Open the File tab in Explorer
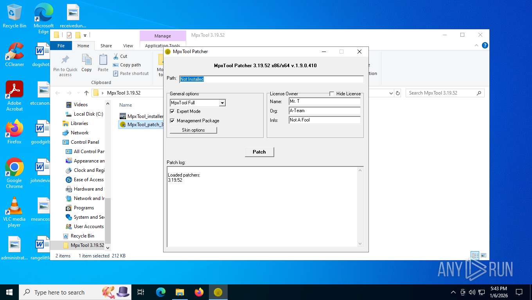 click(61, 46)
